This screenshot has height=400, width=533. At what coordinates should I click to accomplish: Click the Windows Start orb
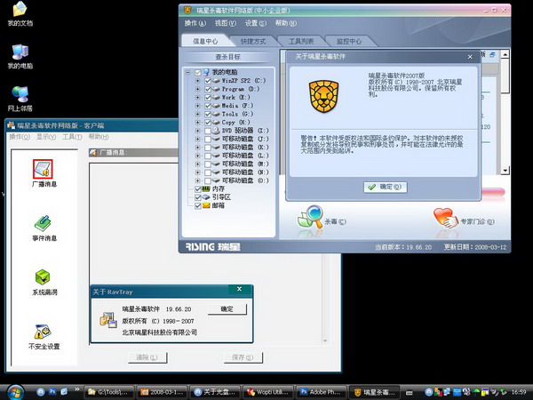tap(15, 393)
